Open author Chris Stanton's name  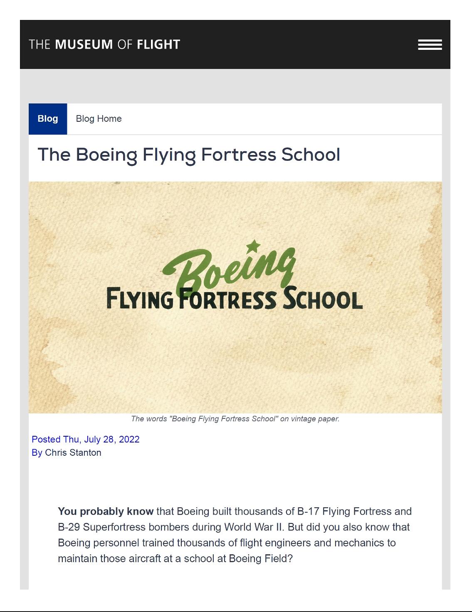click(73, 453)
